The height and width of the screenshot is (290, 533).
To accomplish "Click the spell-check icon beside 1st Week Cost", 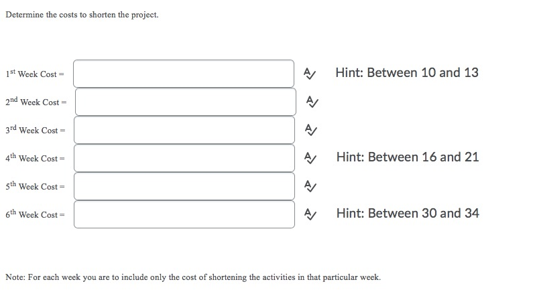I will click(308, 73).
